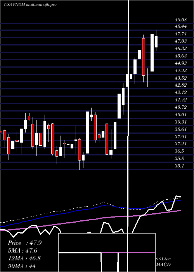Click the 44.93 price axis label
Image resolution: width=194 pixels, height=272 pixels.
(x=181, y=63)
